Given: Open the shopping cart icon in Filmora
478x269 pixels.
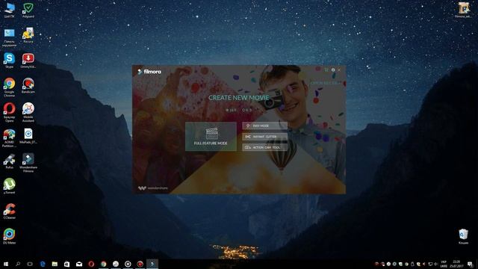Looking at the screenshot, I should [x=326, y=69].
